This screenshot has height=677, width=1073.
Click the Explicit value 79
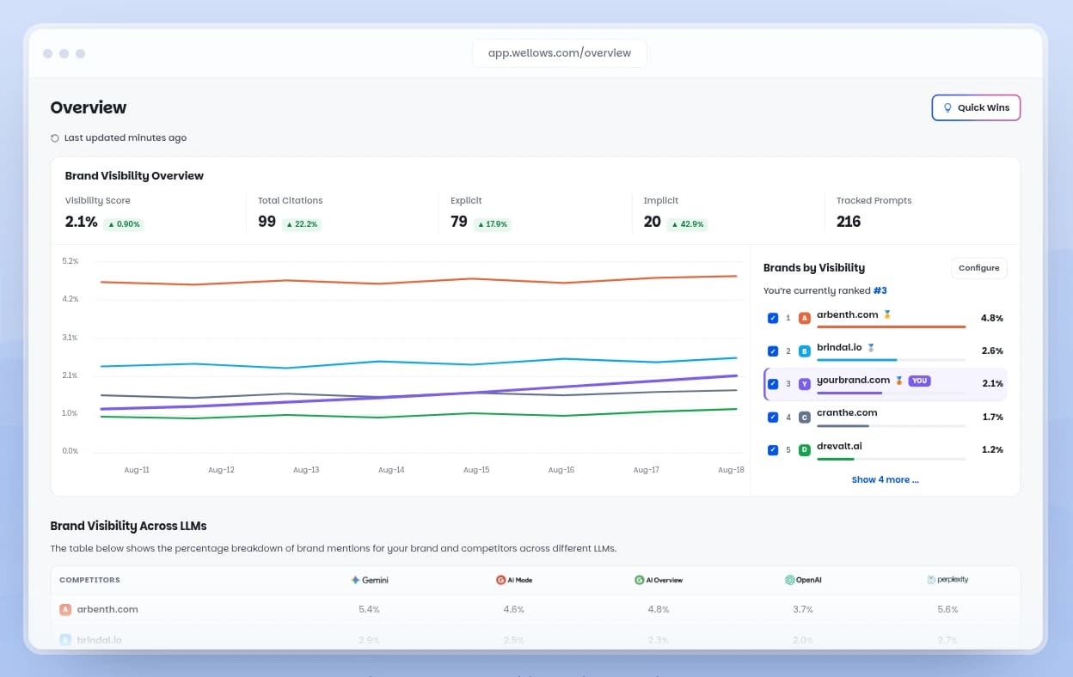point(459,222)
